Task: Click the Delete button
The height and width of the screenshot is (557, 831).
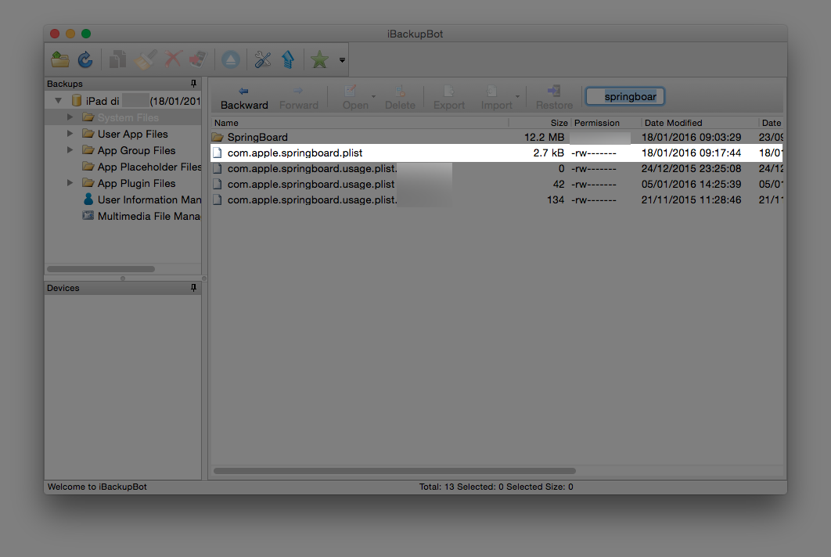Action: tap(400, 98)
